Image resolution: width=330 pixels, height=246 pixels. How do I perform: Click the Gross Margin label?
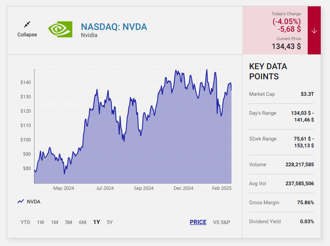pyautogui.click(x=264, y=203)
